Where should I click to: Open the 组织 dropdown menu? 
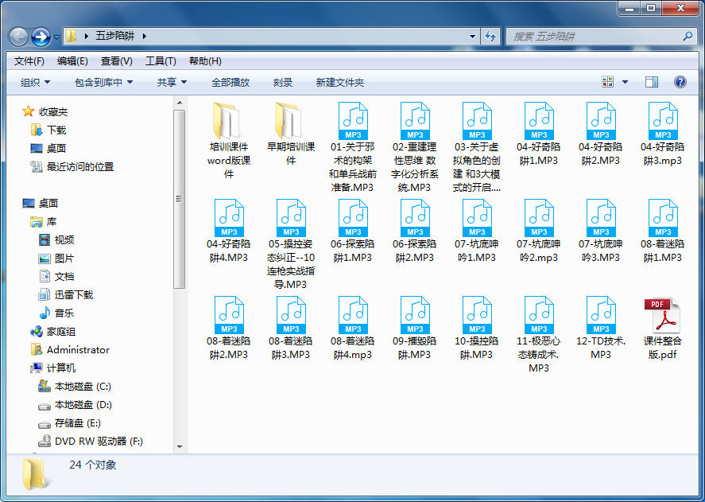35,83
